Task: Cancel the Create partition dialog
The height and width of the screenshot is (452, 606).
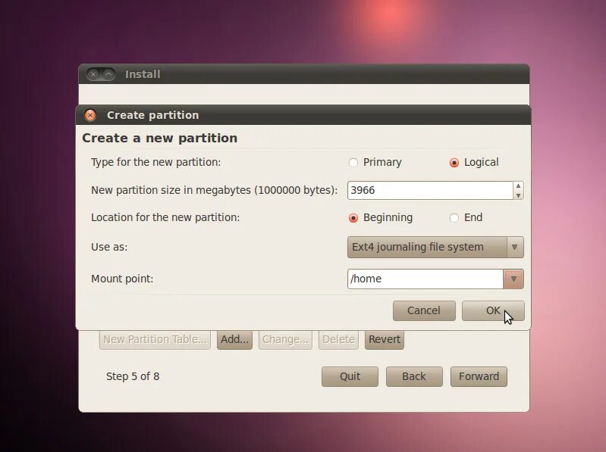Action: coord(424,311)
